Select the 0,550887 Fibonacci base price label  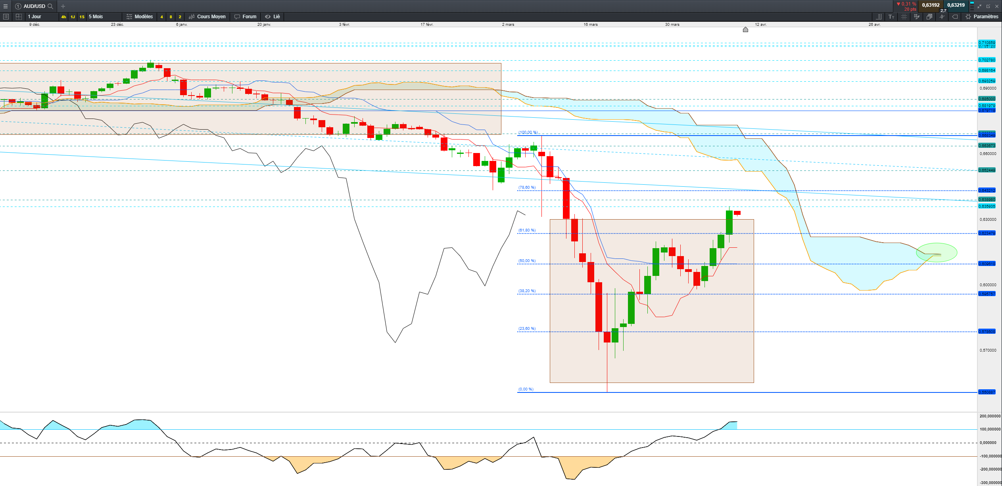[987, 392]
